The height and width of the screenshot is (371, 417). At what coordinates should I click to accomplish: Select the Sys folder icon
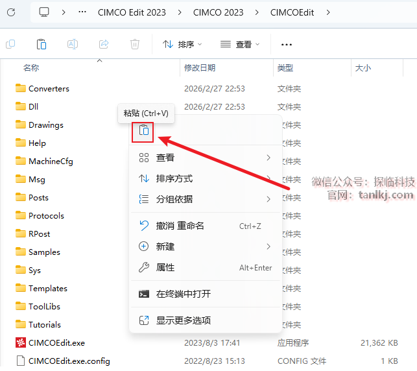point(21,270)
